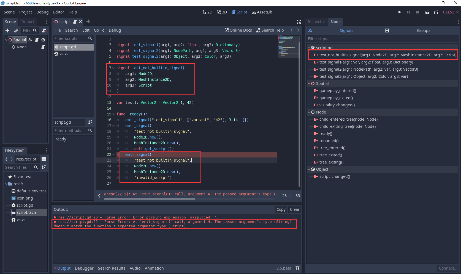Toggle distraction-free mode icon
This screenshot has height=274, width=461.
(x=299, y=22)
